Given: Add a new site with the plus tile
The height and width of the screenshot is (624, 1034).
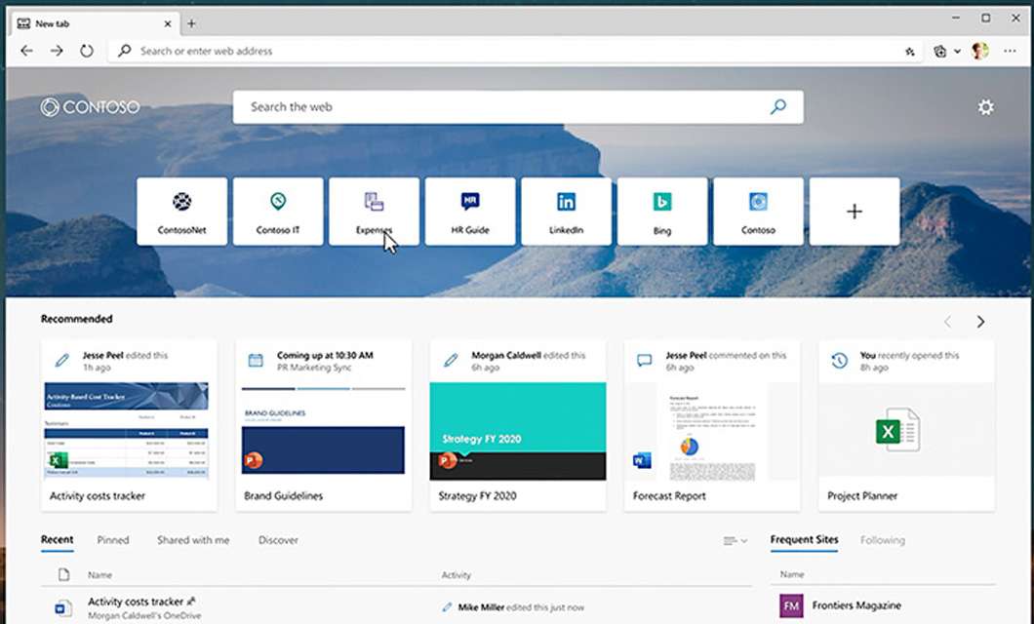Looking at the screenshot, I should point(855,211).
